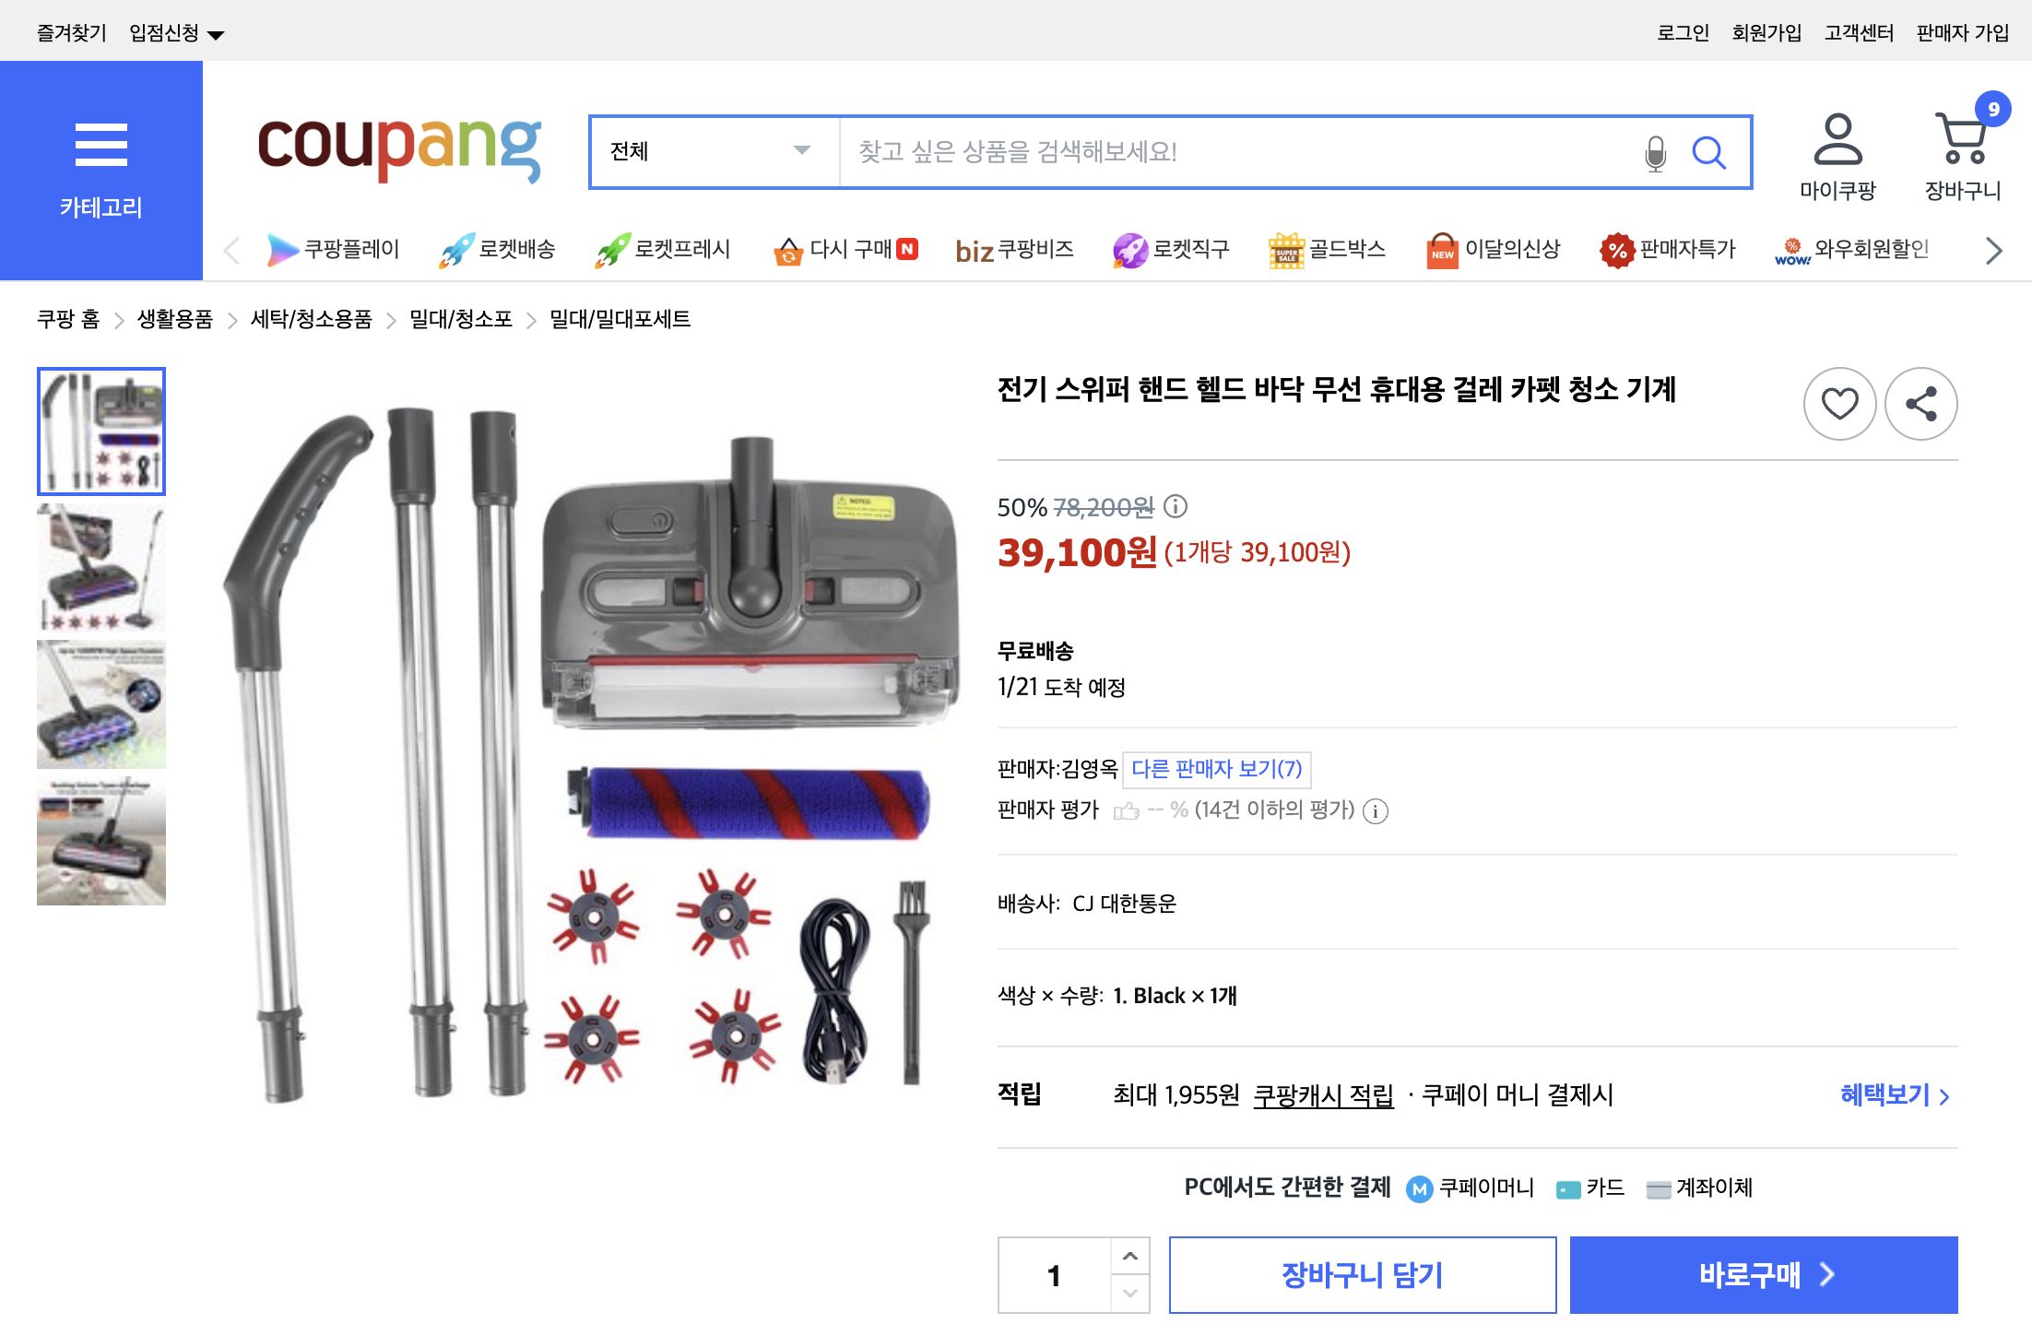Select the 로켓직구 overseas purchase icon
Screen dimensions: 2032x1324
1172,249
